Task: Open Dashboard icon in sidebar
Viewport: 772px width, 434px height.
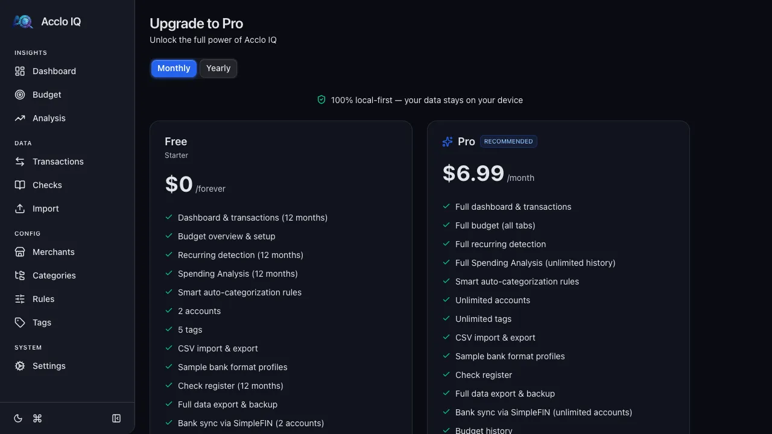Action: (20, 71)
